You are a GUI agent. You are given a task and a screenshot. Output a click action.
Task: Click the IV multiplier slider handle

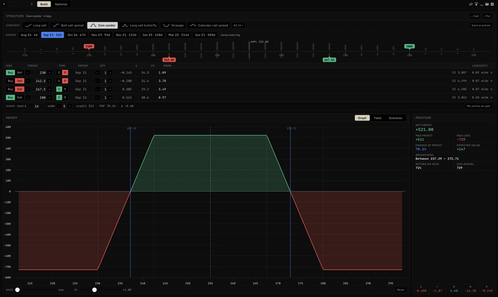coord(95,290)
